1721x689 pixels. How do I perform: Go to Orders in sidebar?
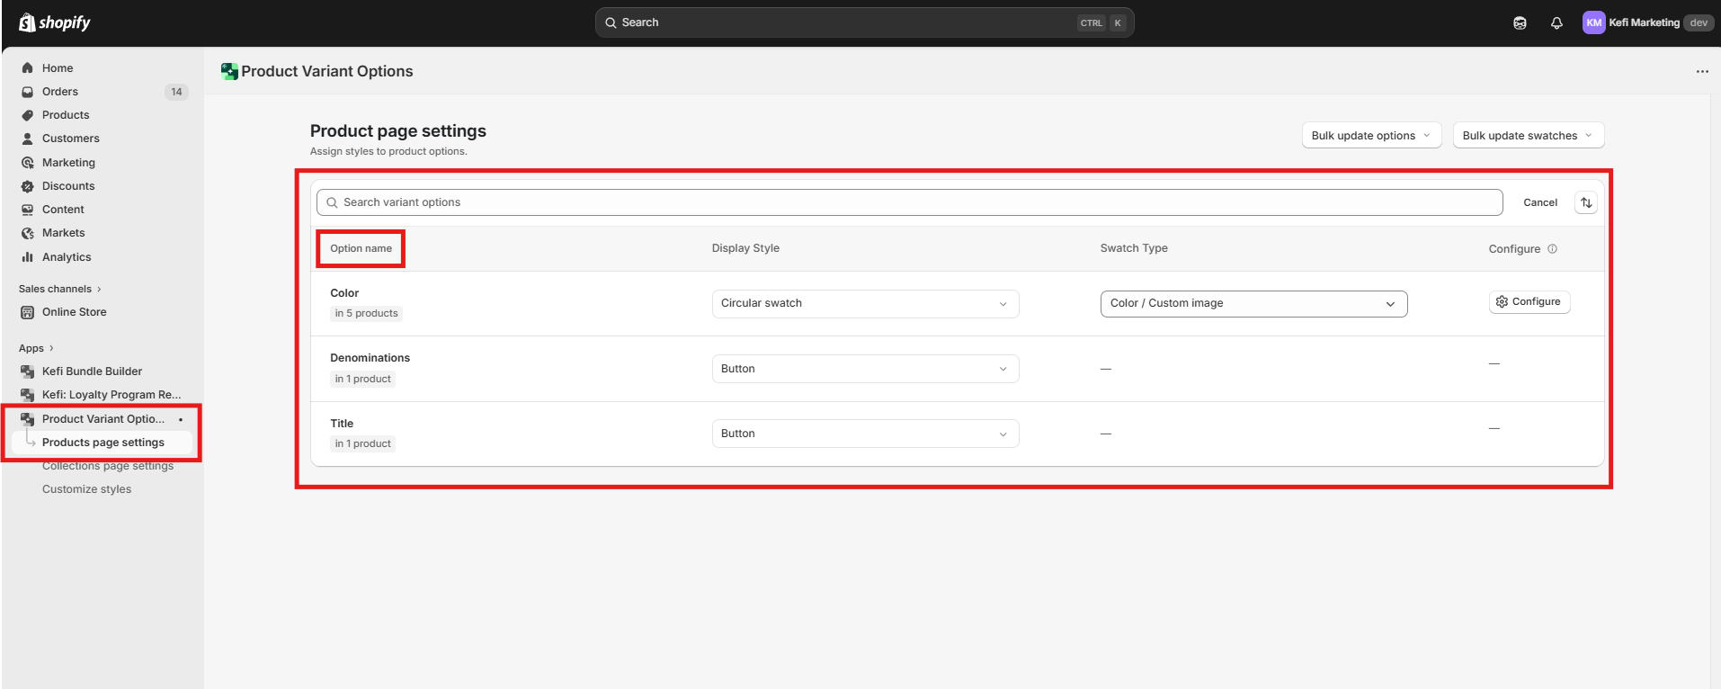60,92
